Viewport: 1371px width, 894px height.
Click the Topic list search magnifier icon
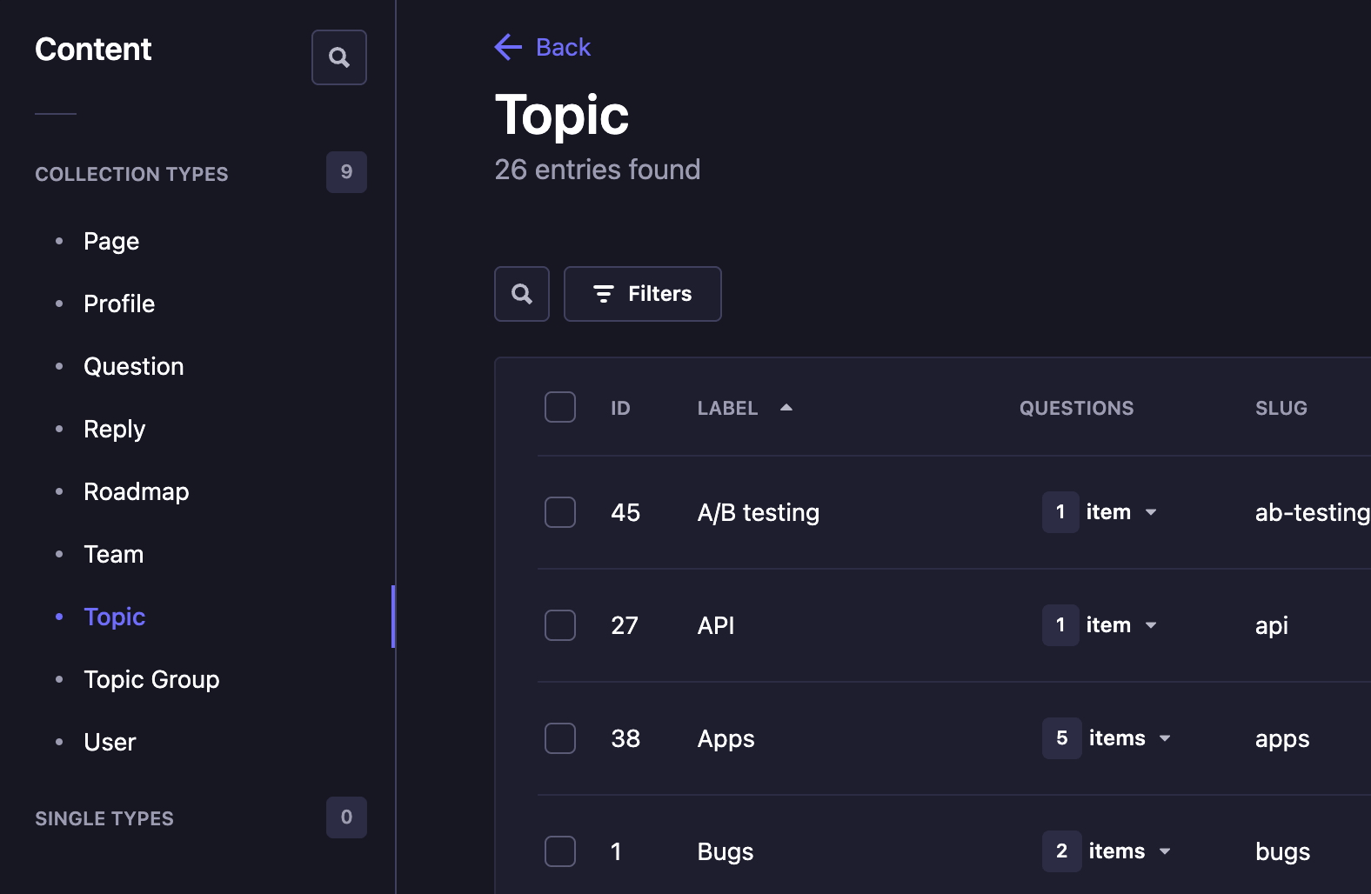[522, 294]
